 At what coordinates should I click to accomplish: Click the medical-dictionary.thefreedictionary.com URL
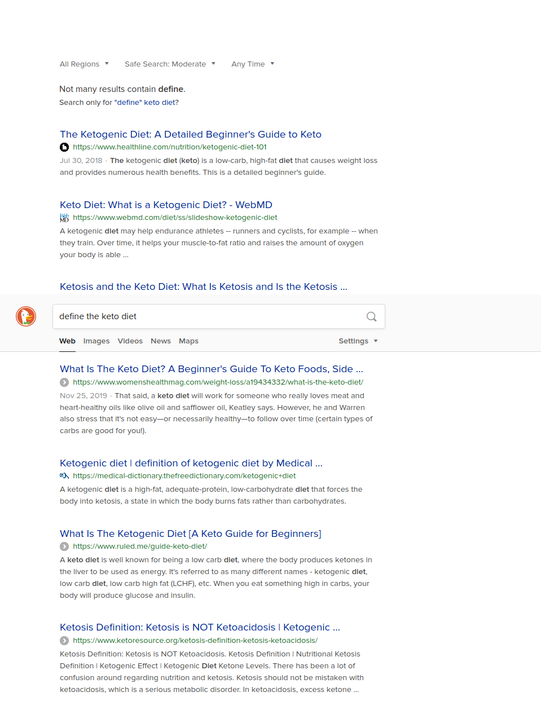pyautogui.click(x=184, y=476)
